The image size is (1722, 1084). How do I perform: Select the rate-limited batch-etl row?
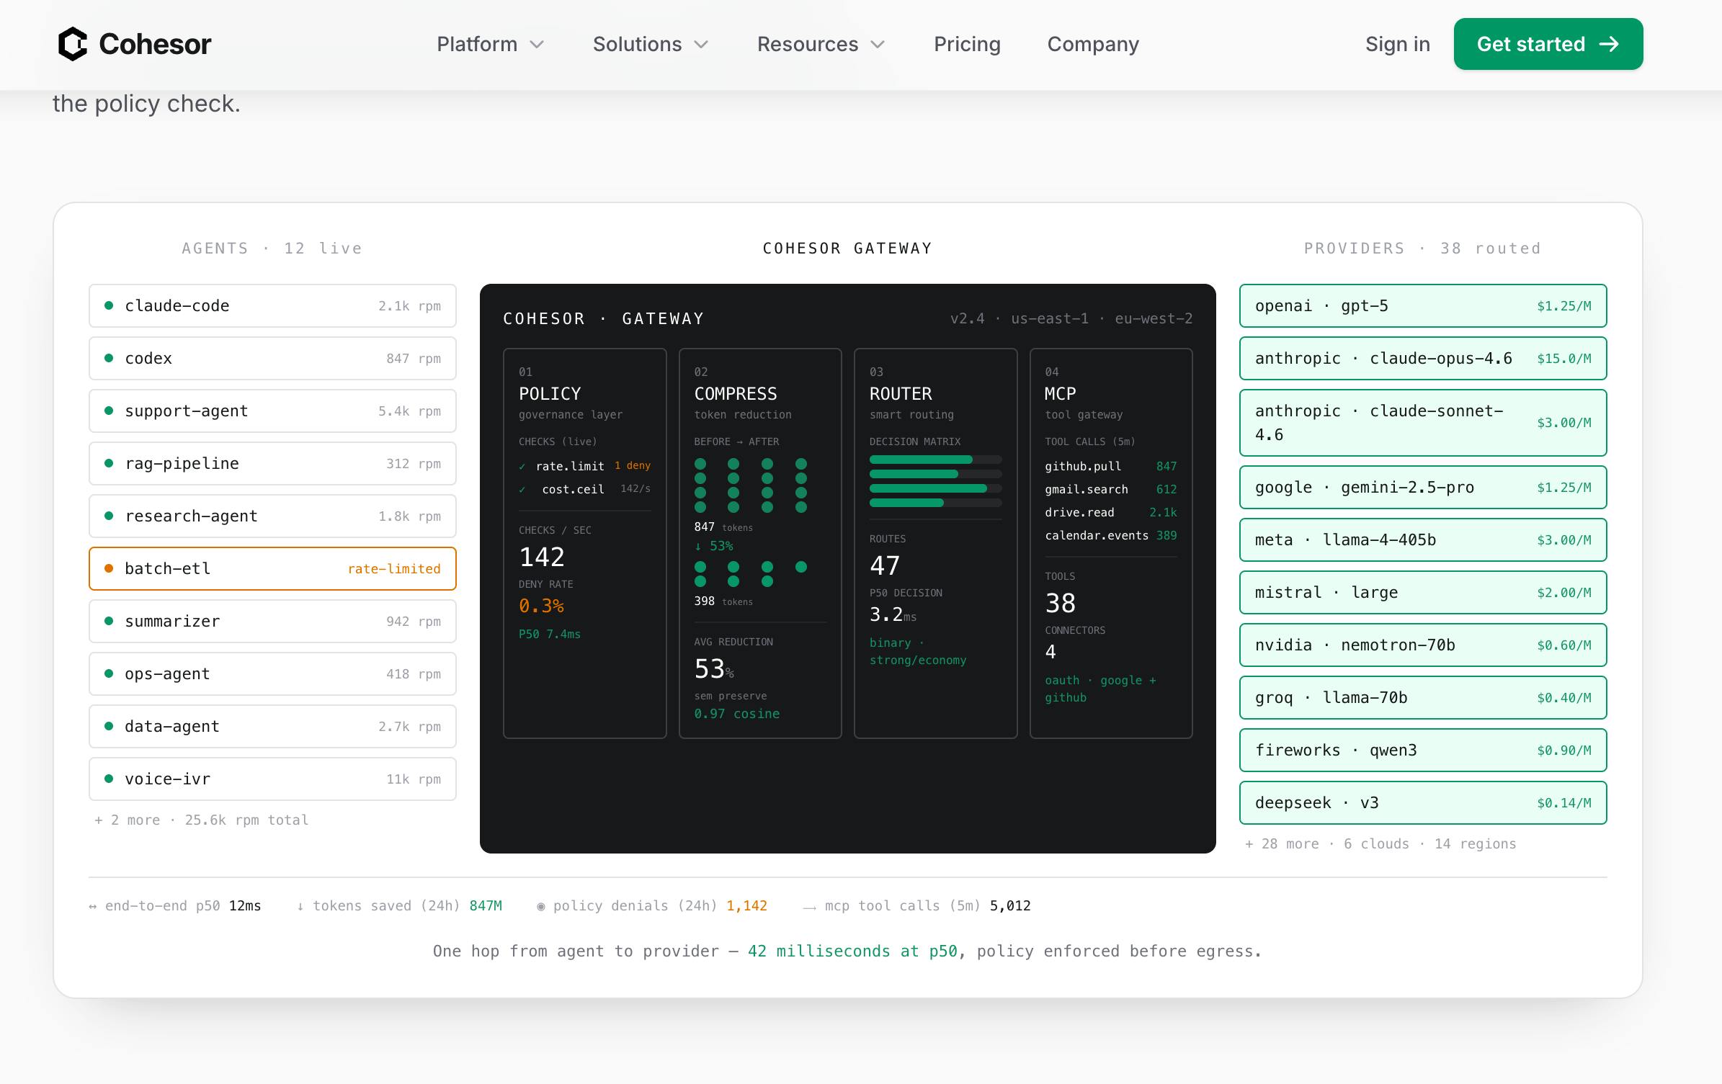click(x=272, y=568)
